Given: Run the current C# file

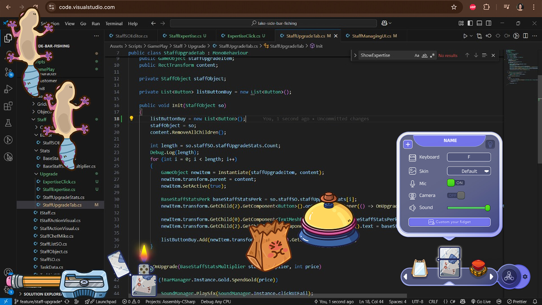Looking at the screenshot, I should 465,36.
